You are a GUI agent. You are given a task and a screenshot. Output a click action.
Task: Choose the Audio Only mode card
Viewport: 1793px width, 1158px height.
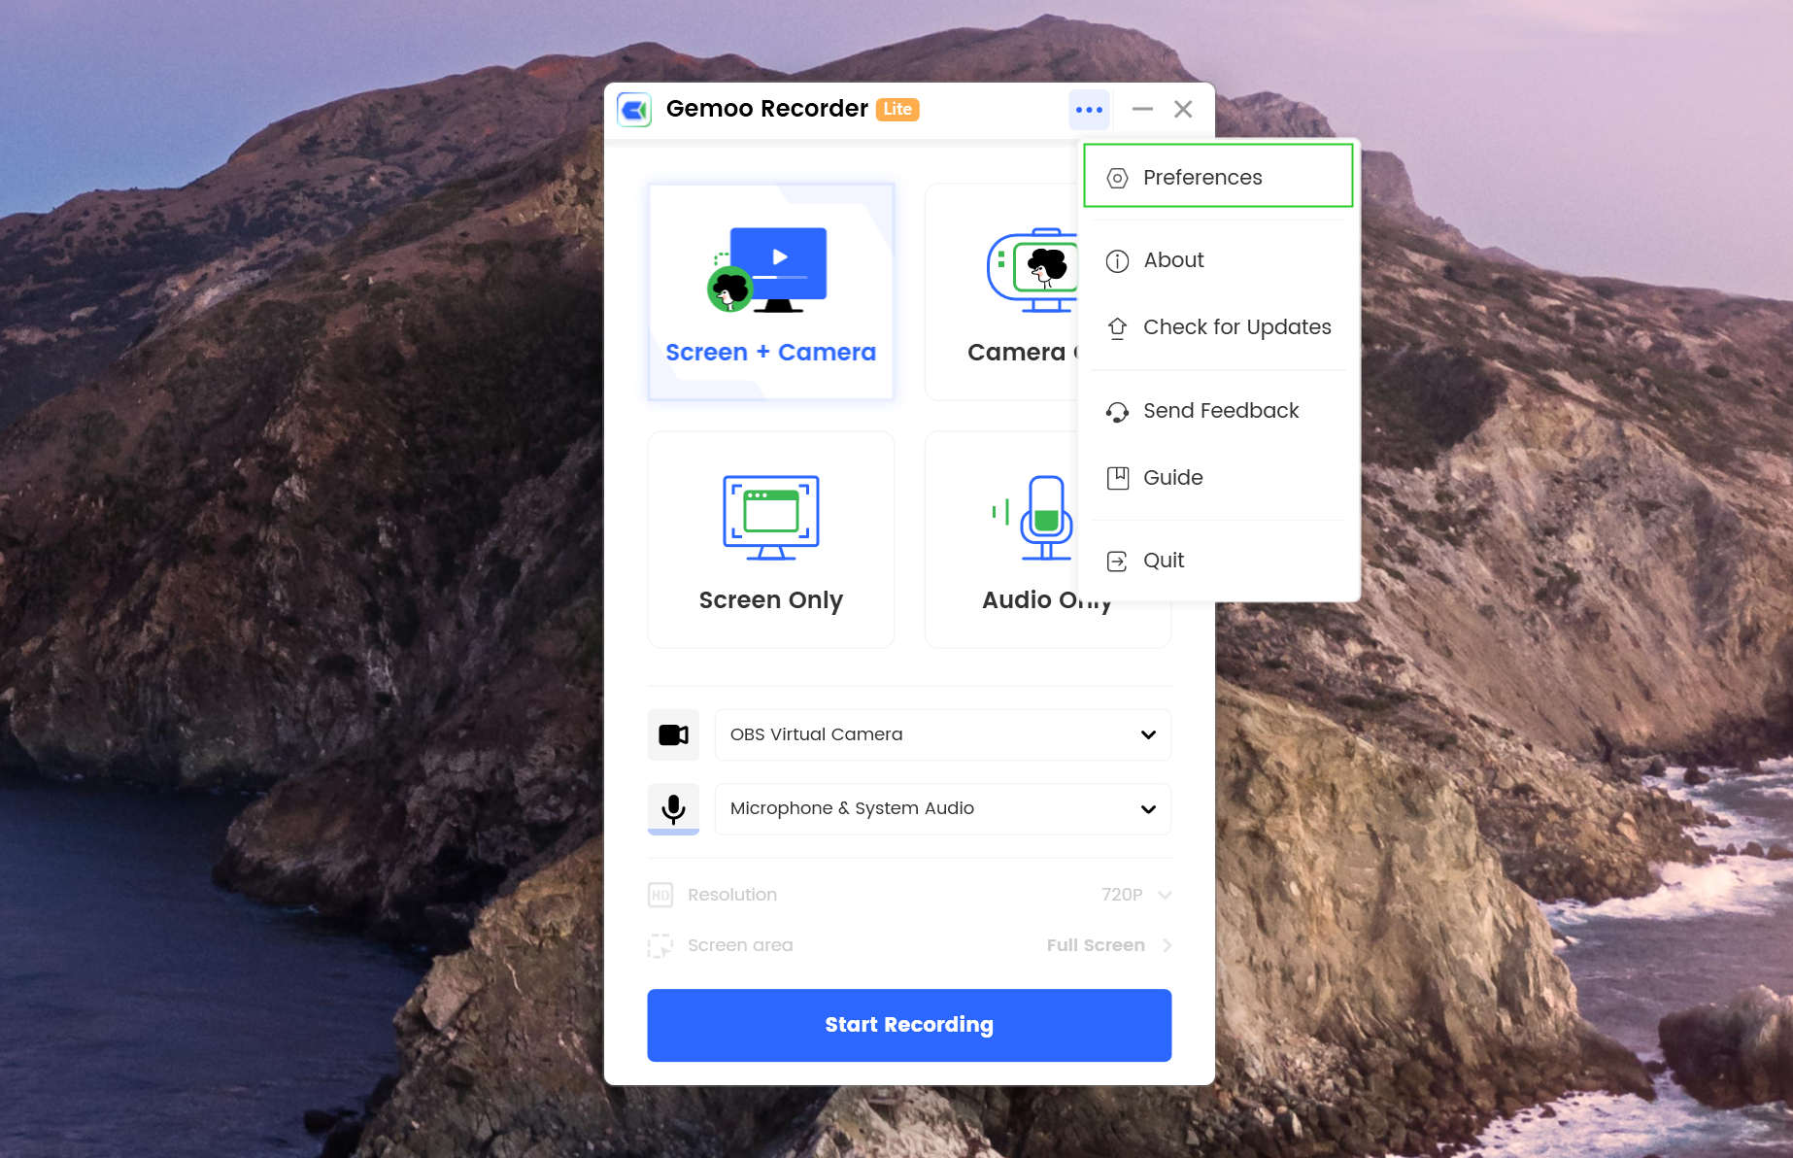(x=1002, y=540)
